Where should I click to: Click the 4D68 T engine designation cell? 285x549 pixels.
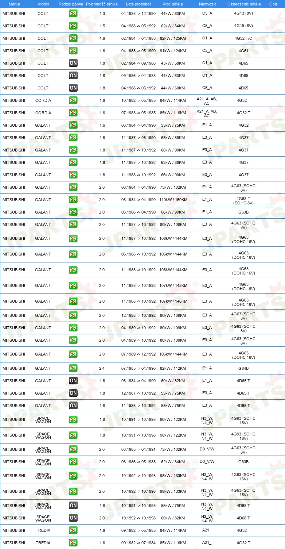tap(243, 518)
